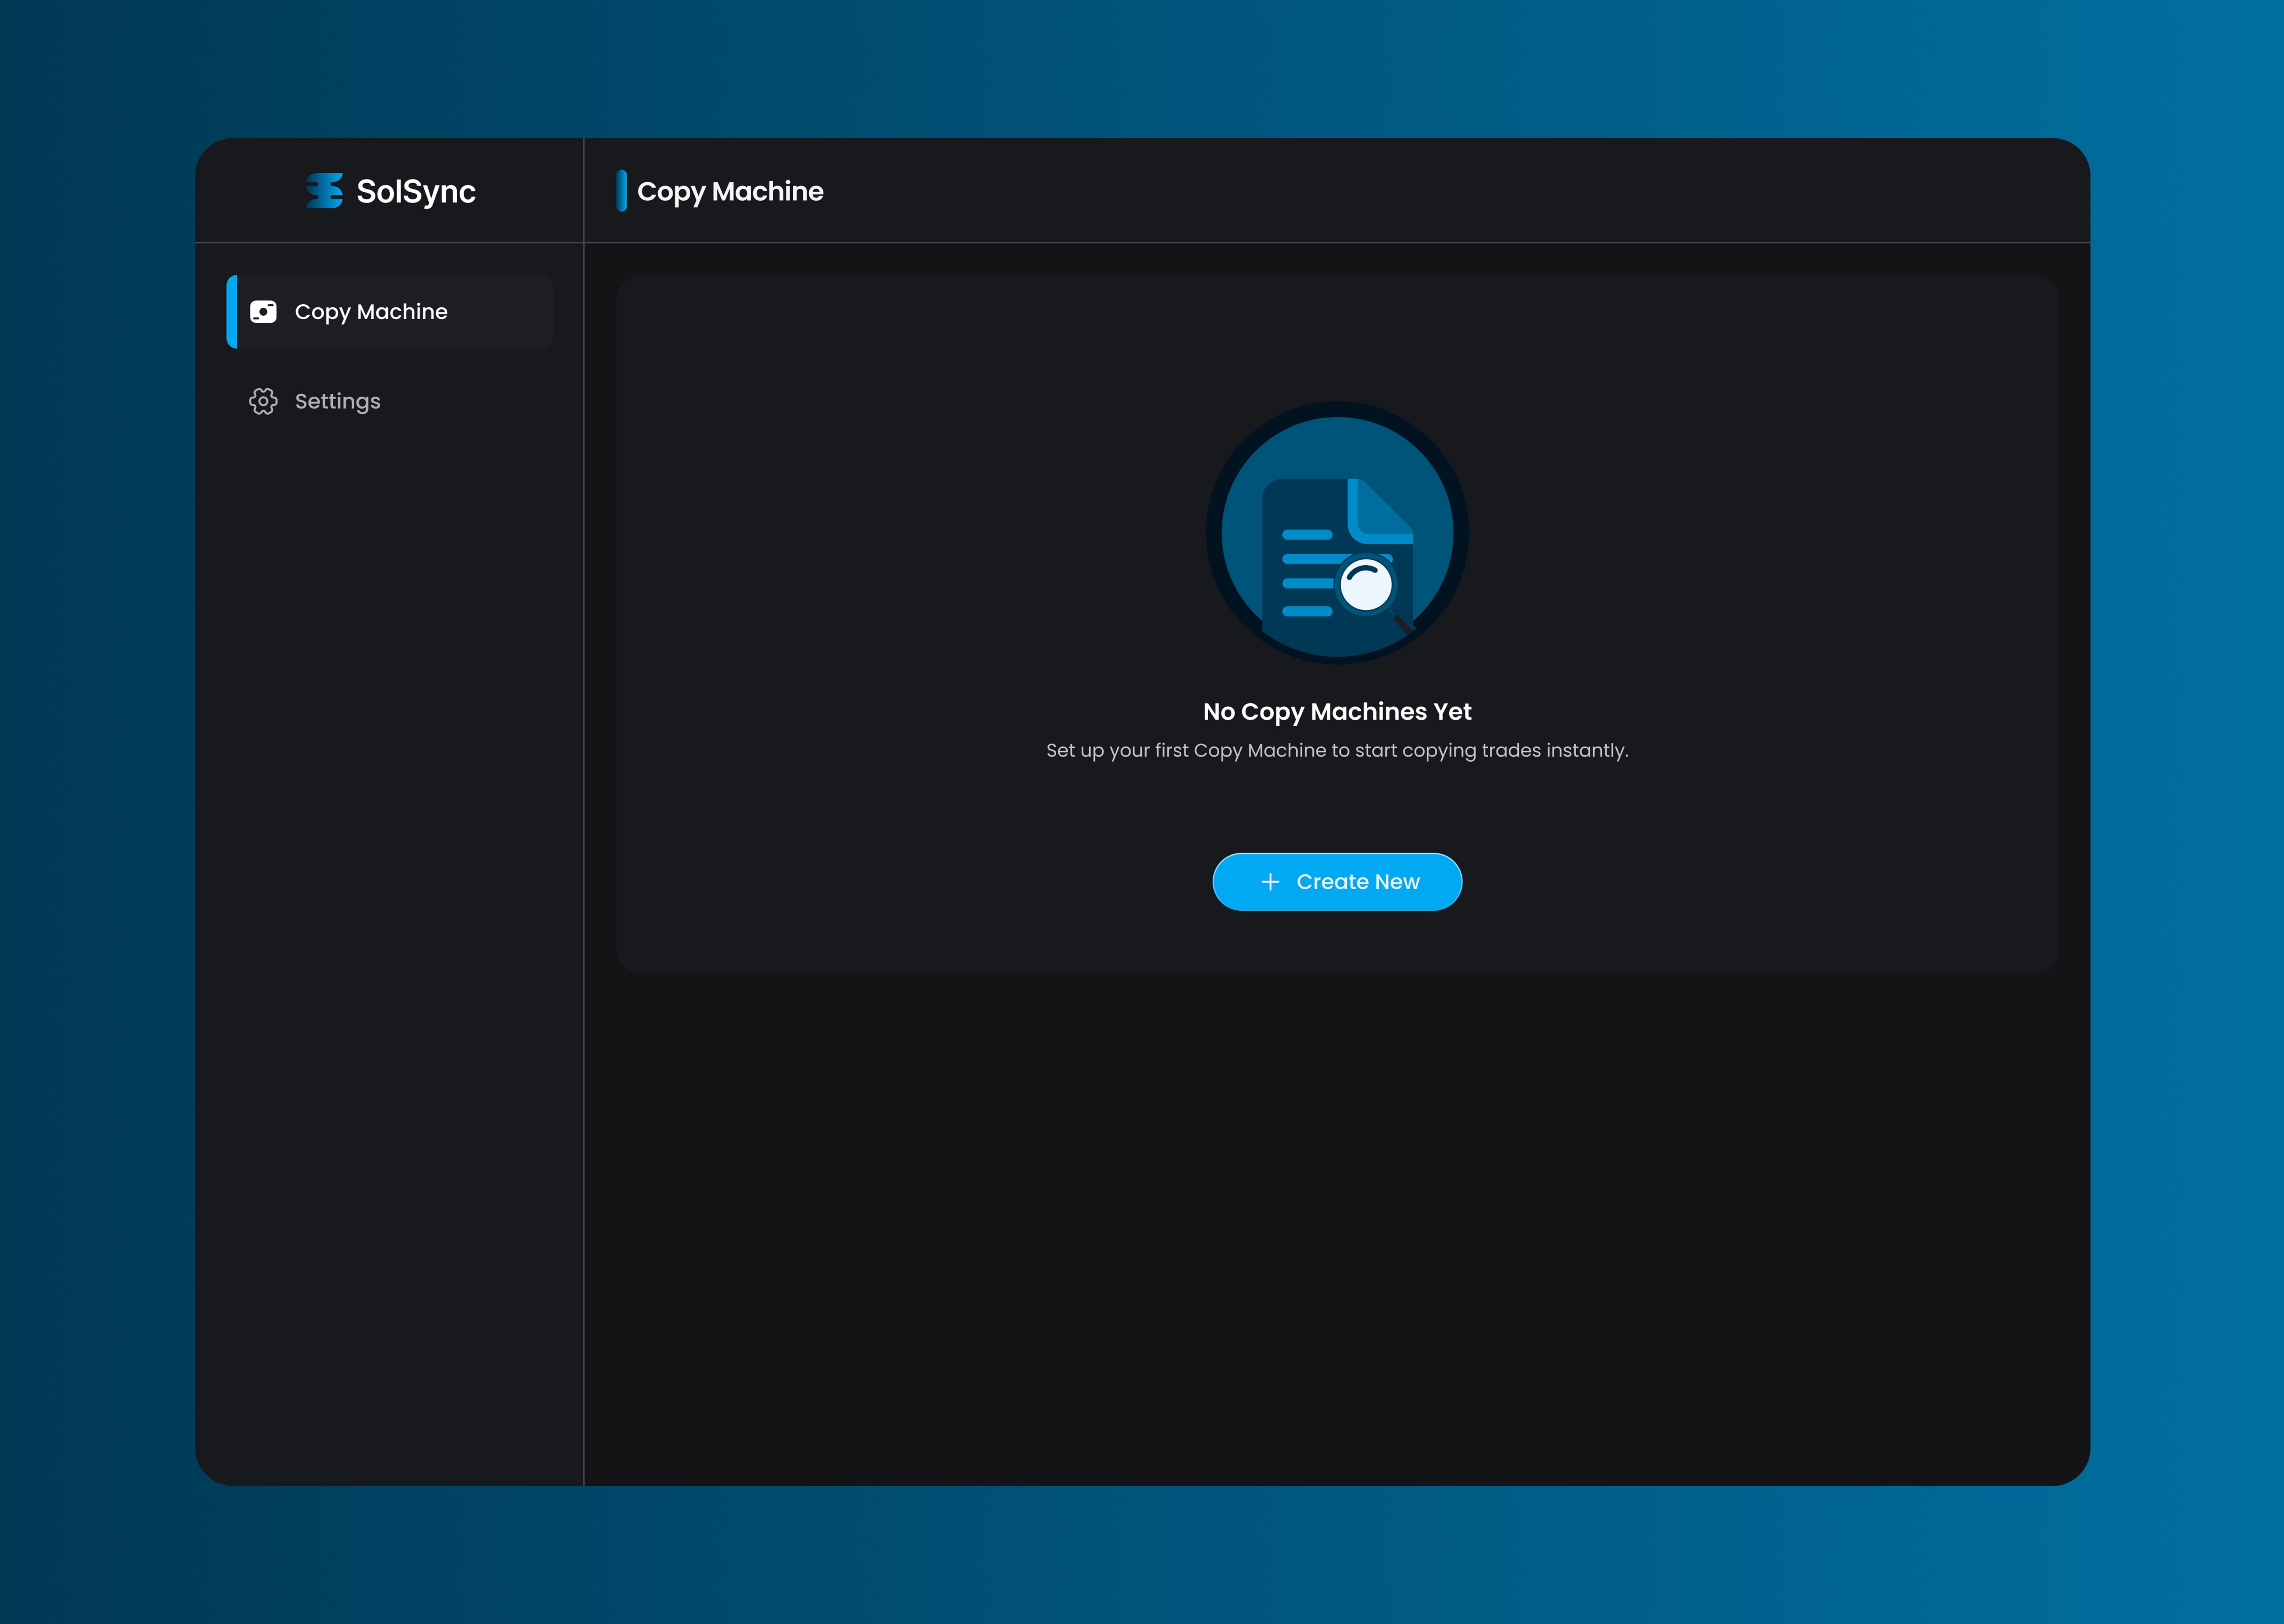Image resolution: width=2284 pixels, height=1624 pixels.
Task: Click the No Copy Machines Yet heading
Action: [x=1337, y=712]
